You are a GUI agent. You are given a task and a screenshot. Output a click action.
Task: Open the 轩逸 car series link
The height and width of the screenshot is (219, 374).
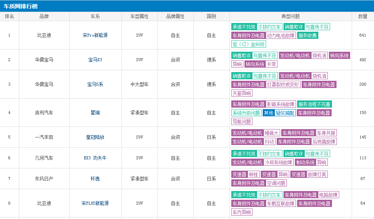pyautogui.click(x=95, y=179)
